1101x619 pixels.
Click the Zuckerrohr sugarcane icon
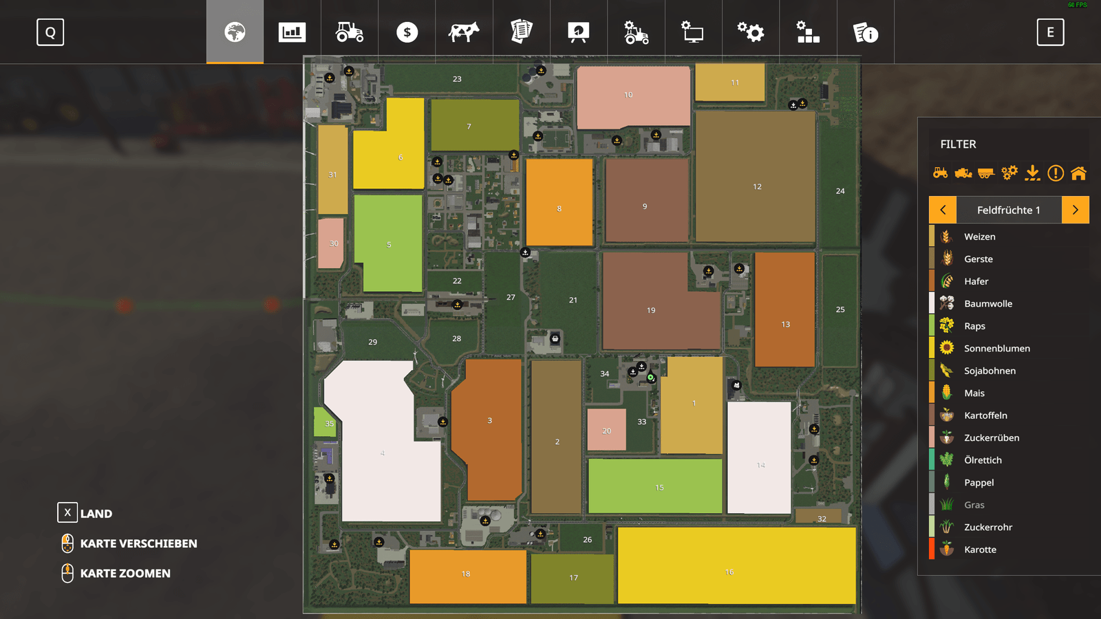click(947, 527)
